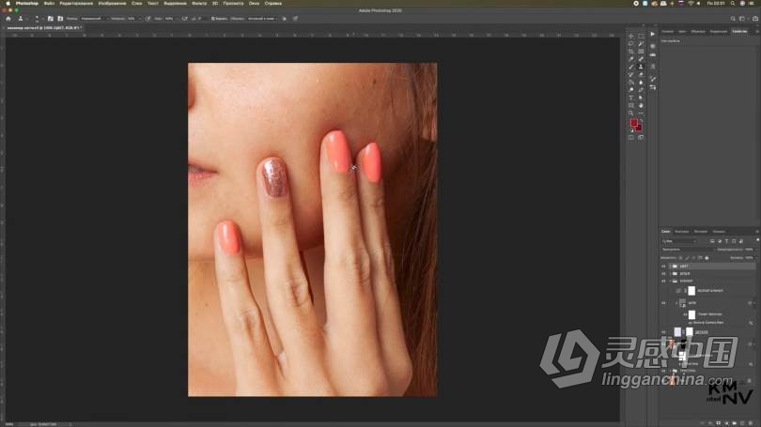Viewport: 761px width, 427px height.
Task: Click the Home icon in options bar
Action: pos(8,18)
